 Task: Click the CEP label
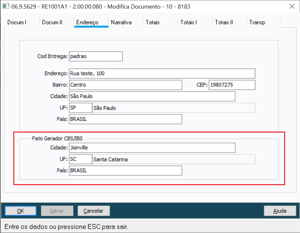point(202,85)
